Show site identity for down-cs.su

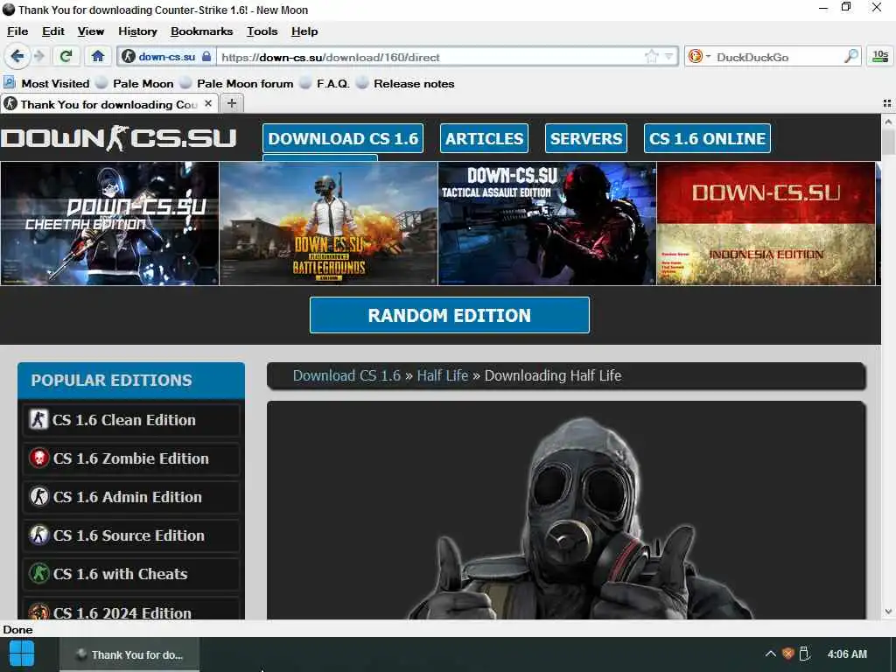166,57
